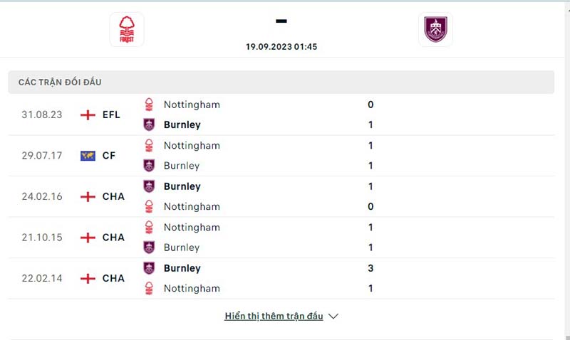The image size is (570, 340).
Task: Click England flag beside EFL on 31.08.23
Action: tap(88, 115)
